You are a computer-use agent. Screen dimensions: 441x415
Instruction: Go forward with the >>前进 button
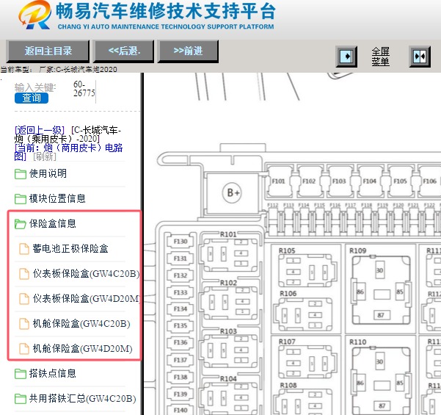(188, 51)
